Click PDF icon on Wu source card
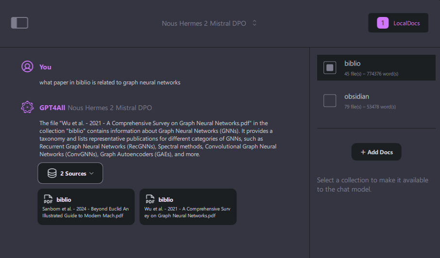Screen dimensions: 440x258 point(150,199)
